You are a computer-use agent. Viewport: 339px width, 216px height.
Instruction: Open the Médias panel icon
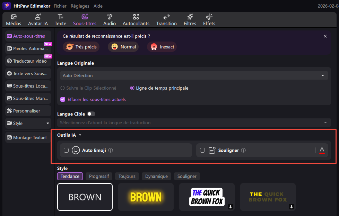coord(14,17)
